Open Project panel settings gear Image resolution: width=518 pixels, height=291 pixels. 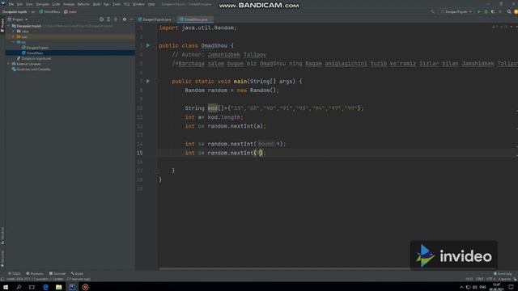124,19
